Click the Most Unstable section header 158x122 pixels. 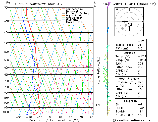[129, 78]
